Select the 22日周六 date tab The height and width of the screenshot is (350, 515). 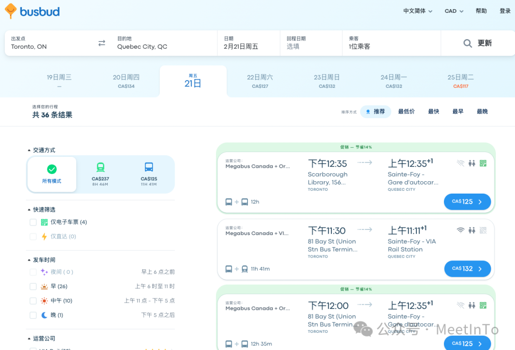[260, 81]
